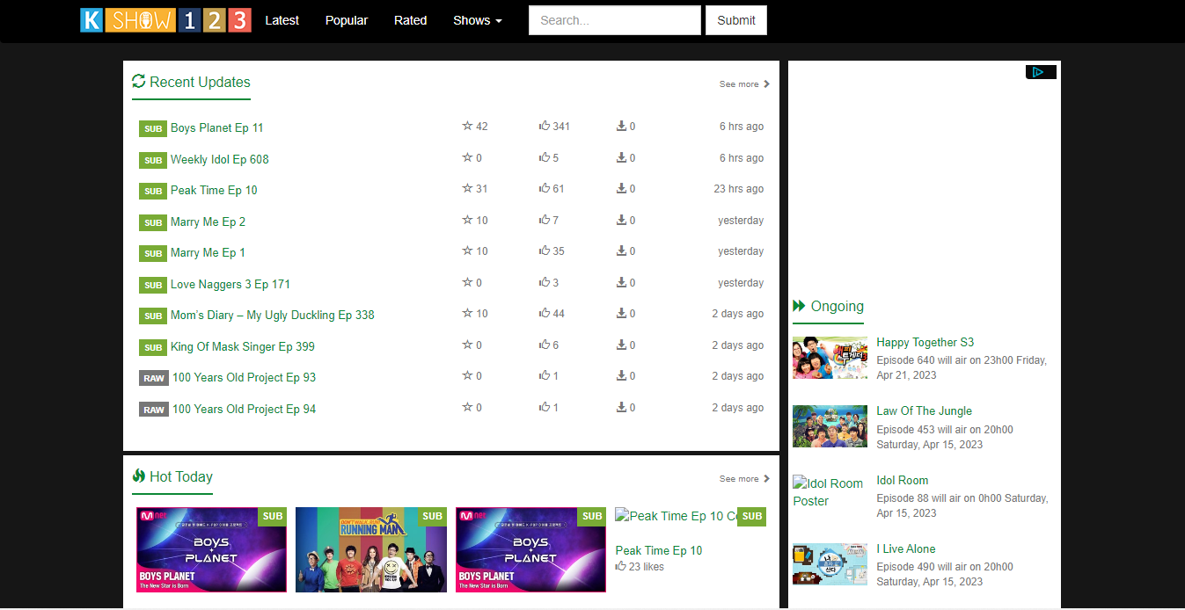
Task: Click star icon for Peak Time Ep 10 row
Action: click(467, 188)
